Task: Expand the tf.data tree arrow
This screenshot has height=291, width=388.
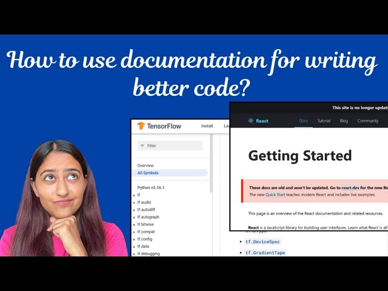Action: pyautogui.click(x=135, y=247)
